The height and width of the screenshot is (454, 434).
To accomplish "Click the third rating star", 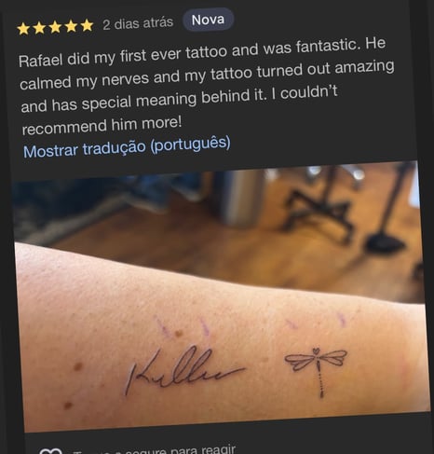I will point(55,27).
